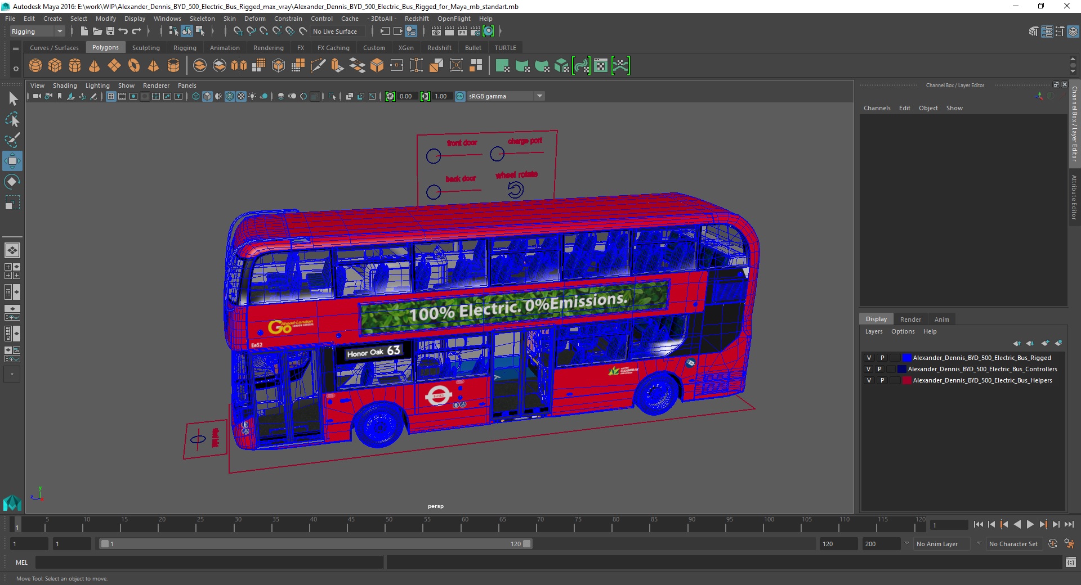Create a polygon torus from the shelf
1081x585 pixels.
(x=134, y=66)
